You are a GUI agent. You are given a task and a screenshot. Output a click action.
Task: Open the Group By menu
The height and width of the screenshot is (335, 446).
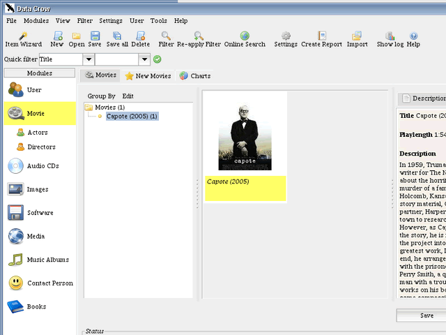(x=101, y=96)
